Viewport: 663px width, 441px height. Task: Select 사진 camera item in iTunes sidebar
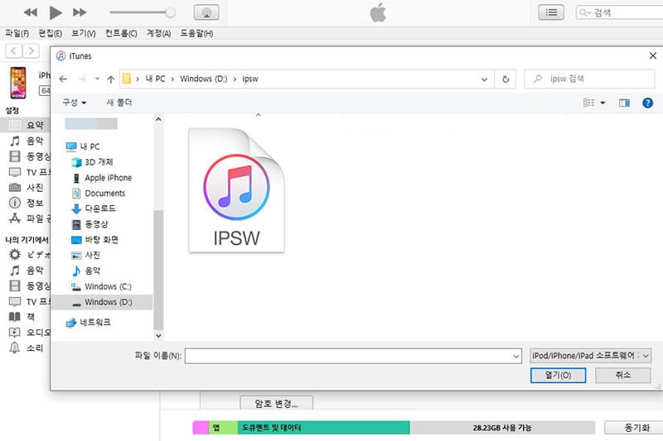point(27,187)
